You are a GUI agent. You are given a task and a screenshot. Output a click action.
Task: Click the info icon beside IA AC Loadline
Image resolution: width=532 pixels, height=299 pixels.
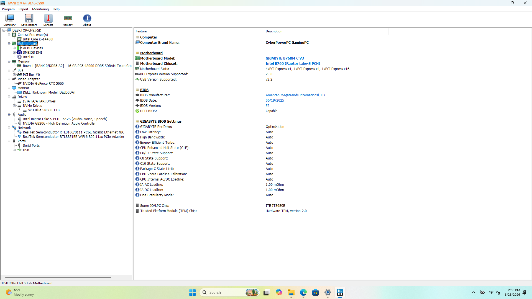(137, 185)
